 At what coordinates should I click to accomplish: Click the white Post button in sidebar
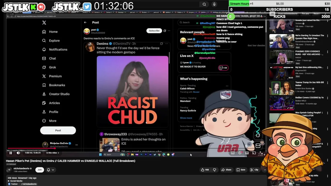pos(58,130)
